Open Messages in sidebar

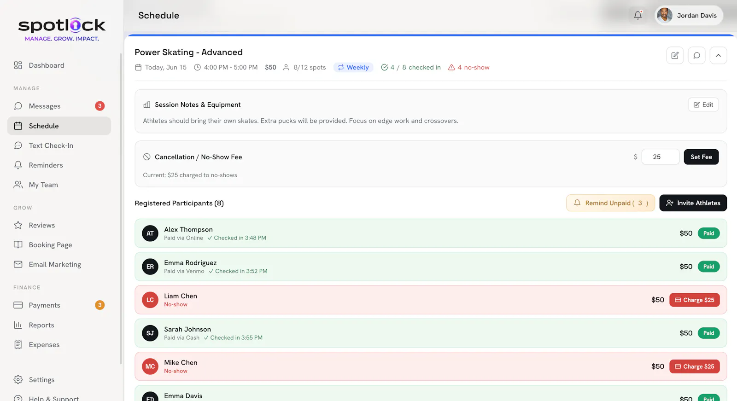pyautogui.click(x=59, y=106)
